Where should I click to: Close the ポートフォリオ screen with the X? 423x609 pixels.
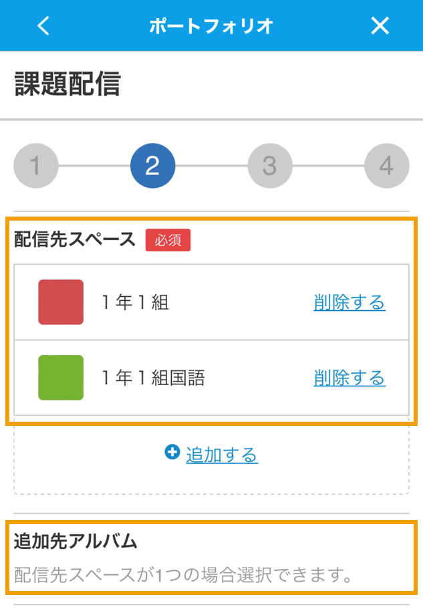click(x=380, y=25)
